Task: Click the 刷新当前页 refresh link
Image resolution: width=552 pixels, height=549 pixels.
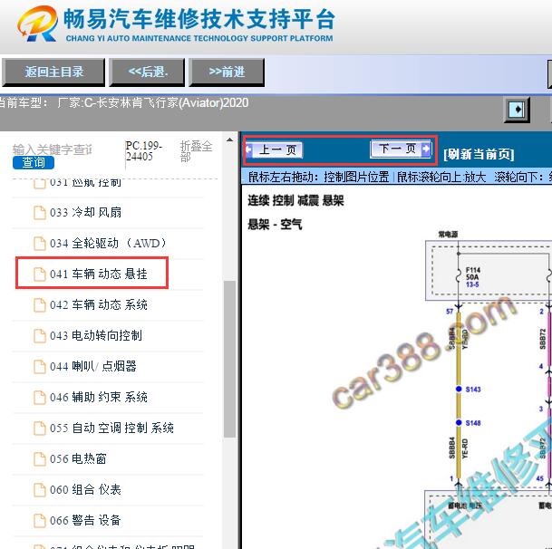Action: [479, 154]
